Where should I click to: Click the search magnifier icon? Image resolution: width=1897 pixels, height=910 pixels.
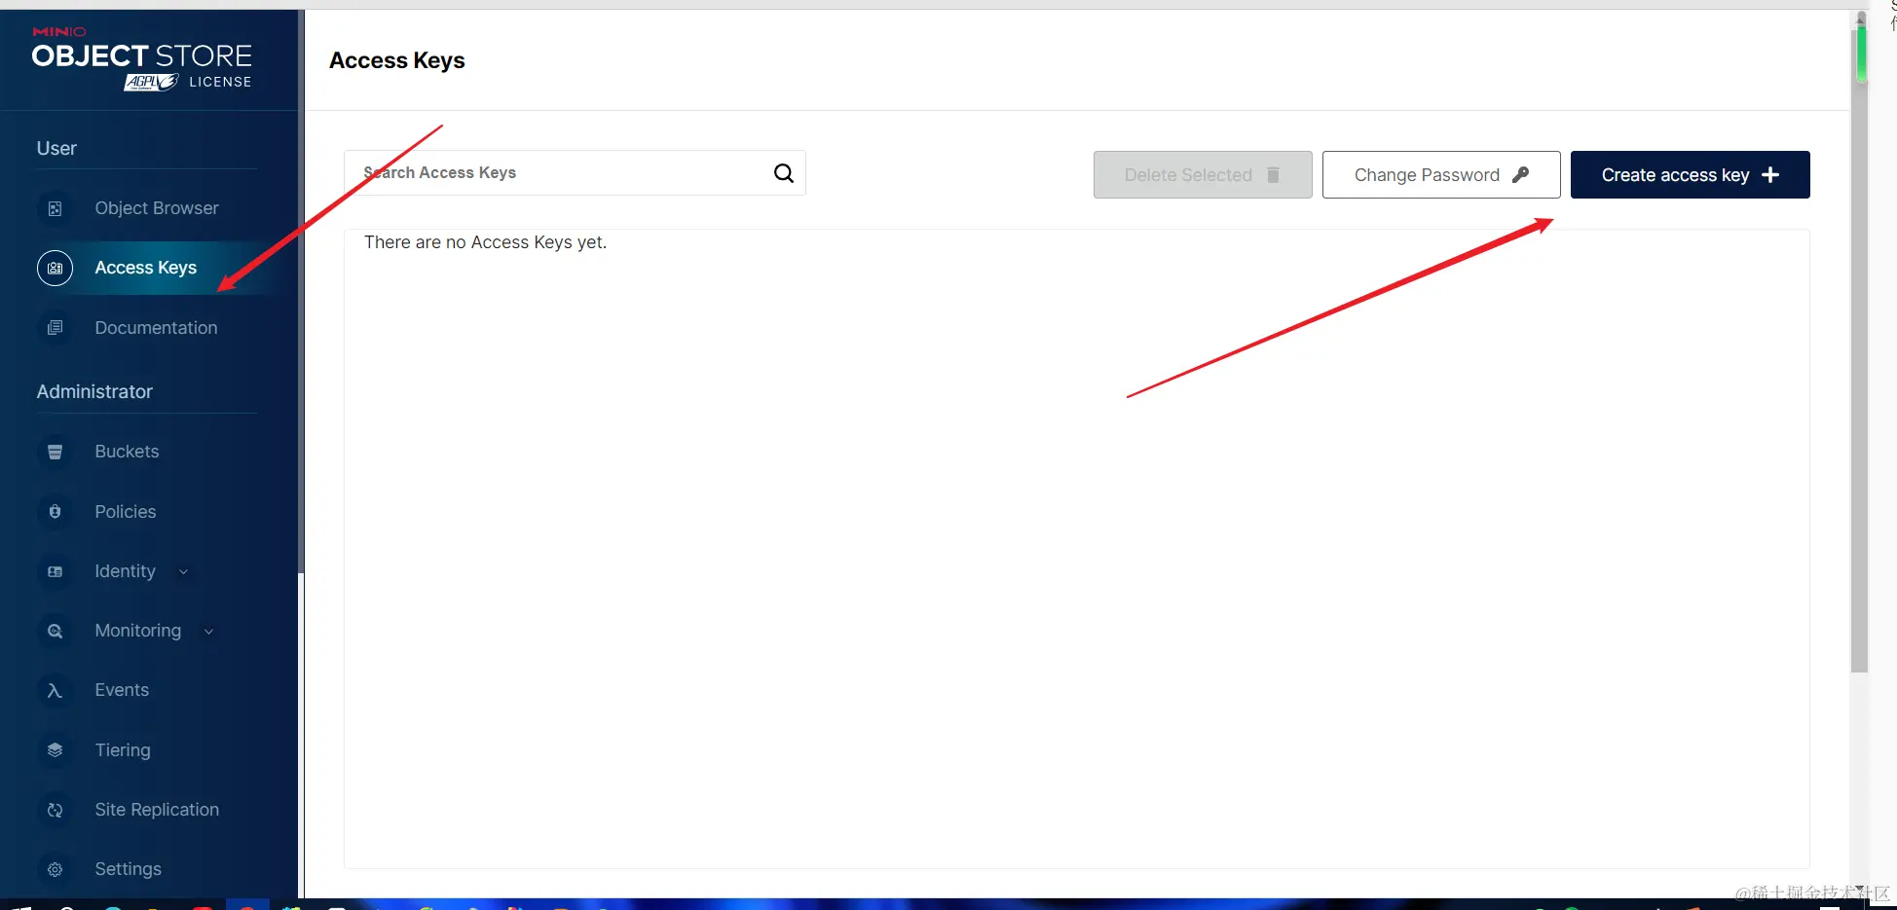point(784,173)
